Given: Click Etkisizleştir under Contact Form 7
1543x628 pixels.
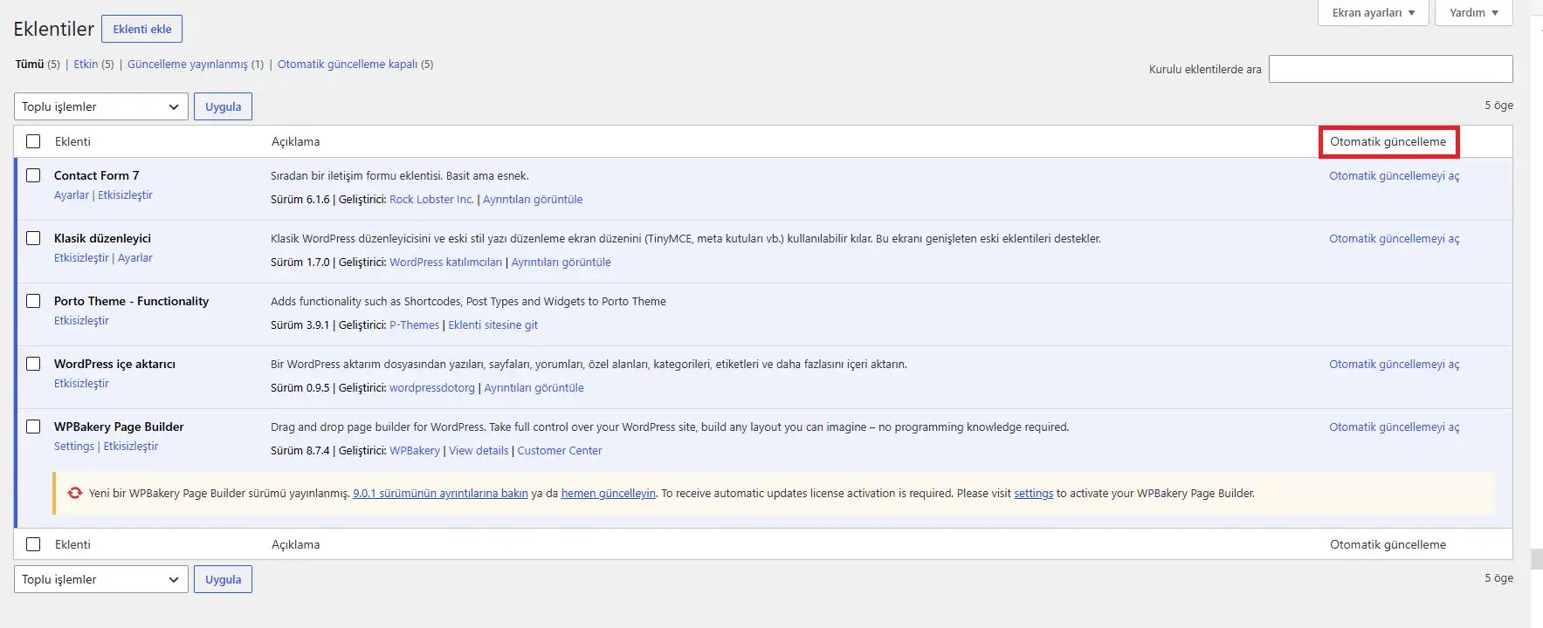Looking at the screenshot, I should tap(125, 195).
